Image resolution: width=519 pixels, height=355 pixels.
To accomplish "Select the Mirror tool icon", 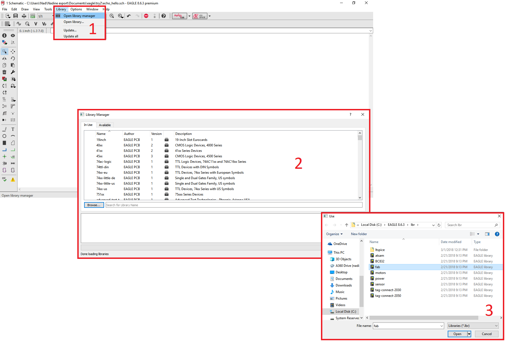I will pyautogui.click(x=4, y=58).
